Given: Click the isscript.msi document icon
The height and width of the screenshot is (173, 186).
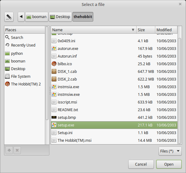Looking at the screenshot, I should coord(54,102).
